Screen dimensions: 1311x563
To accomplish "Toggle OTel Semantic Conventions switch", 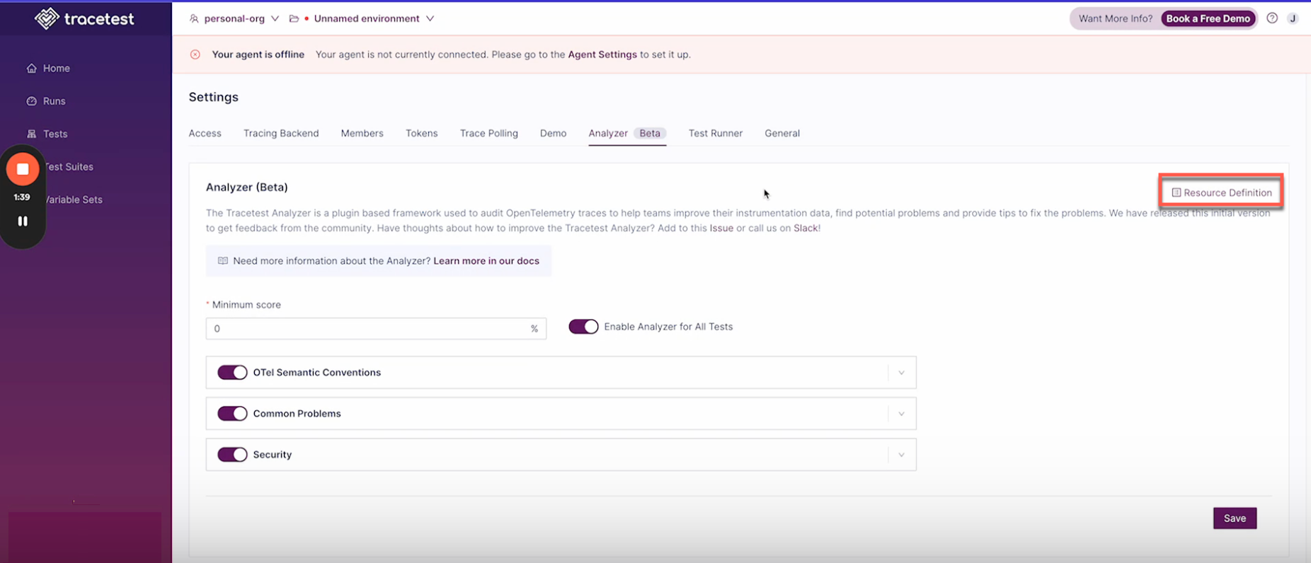I will (232, 373).
